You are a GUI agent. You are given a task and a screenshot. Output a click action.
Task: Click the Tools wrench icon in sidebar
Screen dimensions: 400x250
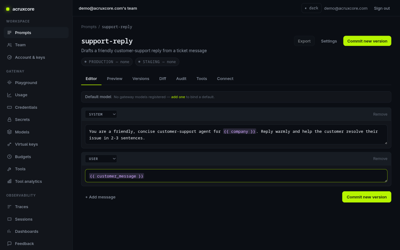click(x=9, y=169)
